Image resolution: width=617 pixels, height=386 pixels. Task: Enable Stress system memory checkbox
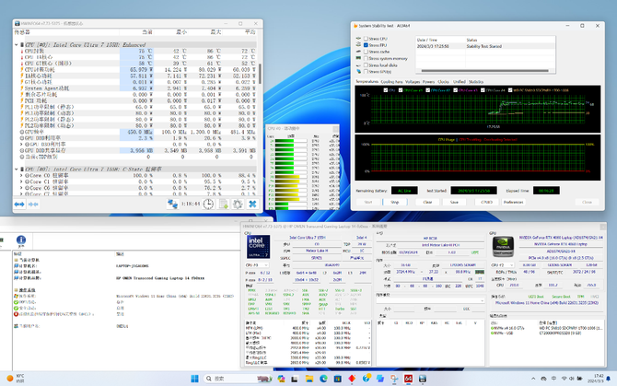tap(366, 58)
